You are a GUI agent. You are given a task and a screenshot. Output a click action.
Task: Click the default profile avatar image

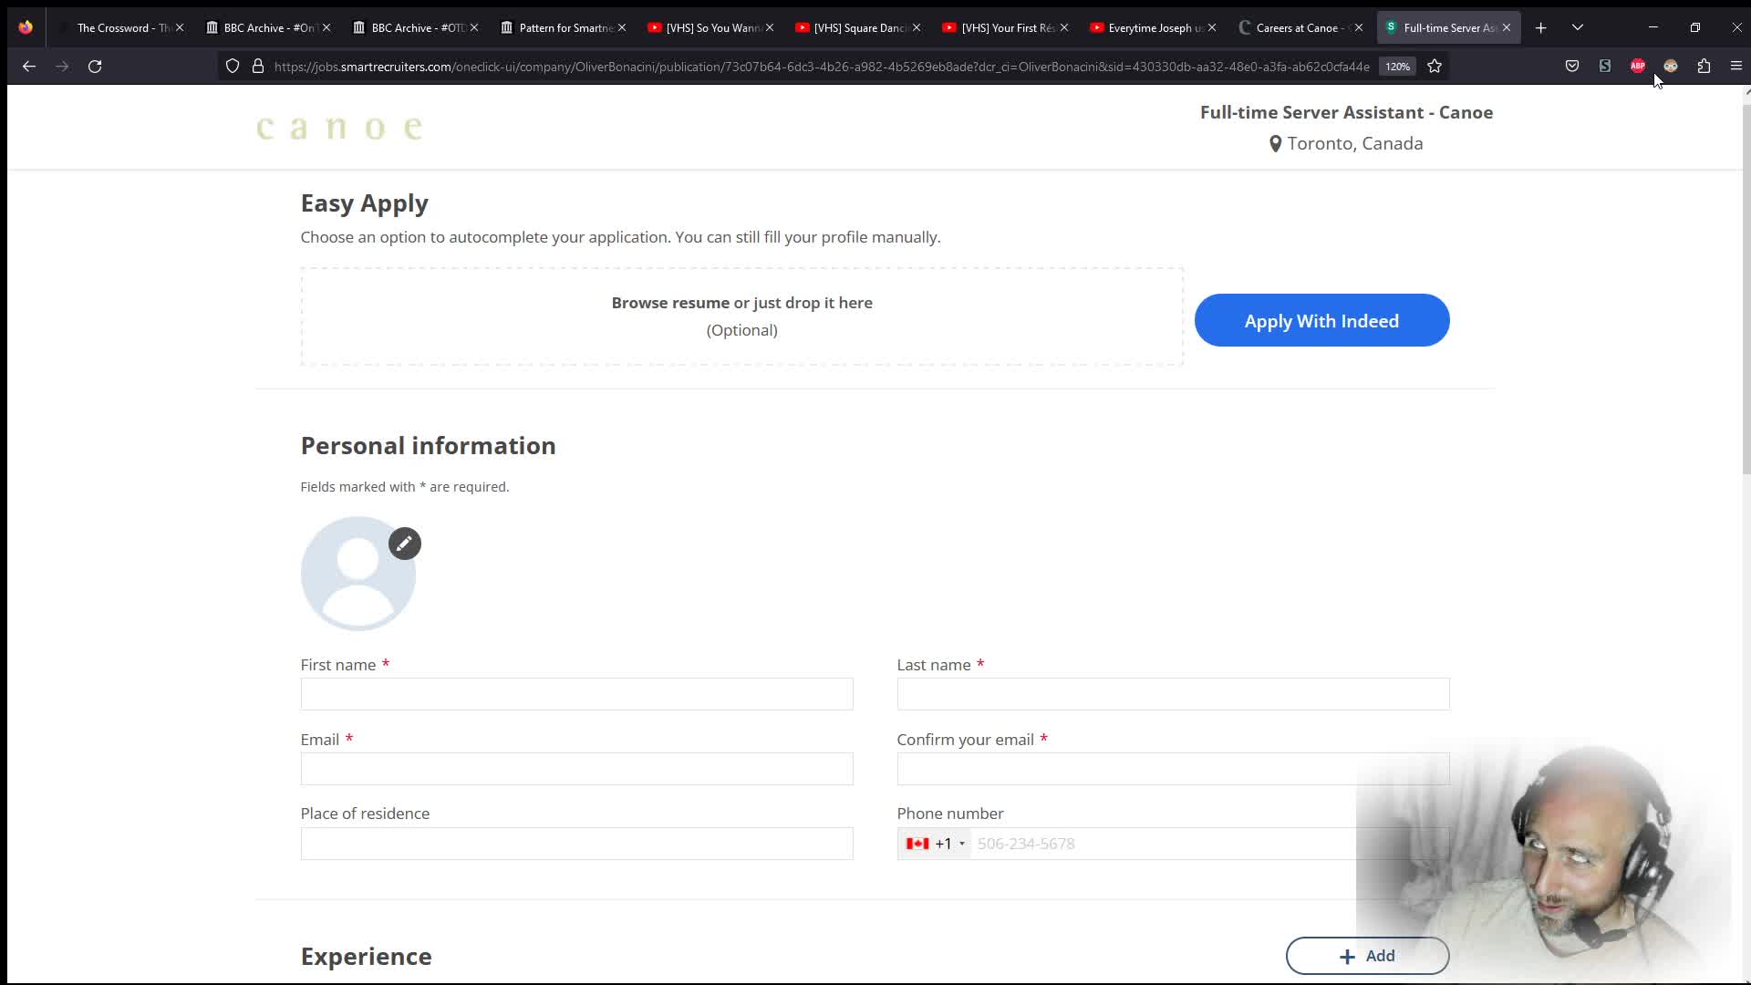pos(358,574)
